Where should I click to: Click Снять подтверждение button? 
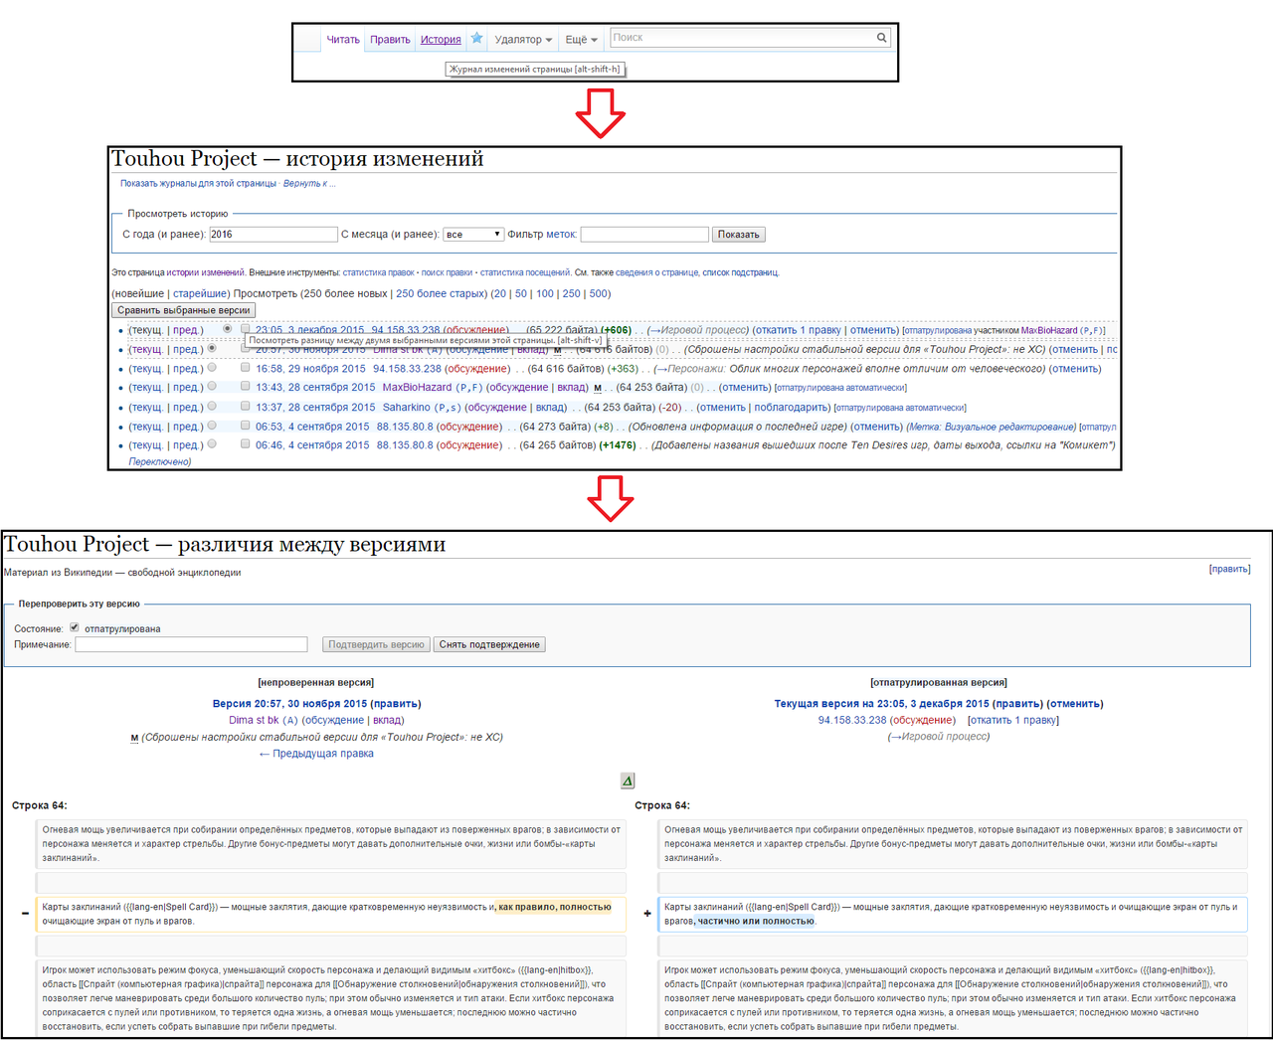[x=489, y=644]
